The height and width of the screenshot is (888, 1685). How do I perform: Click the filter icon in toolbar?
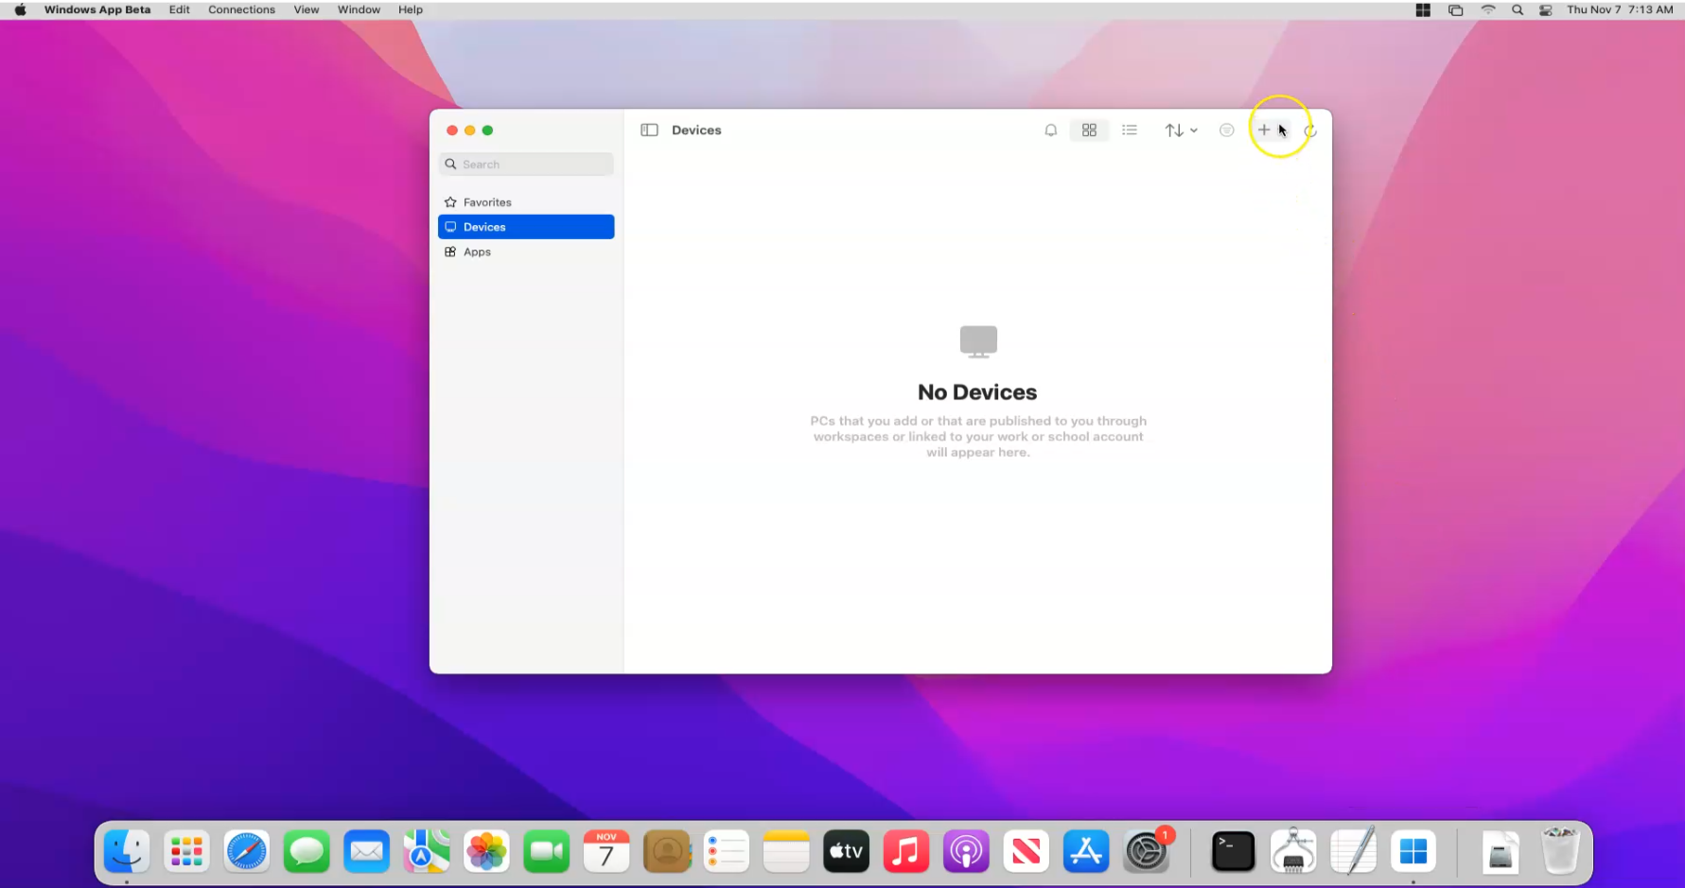(1226, 131)
